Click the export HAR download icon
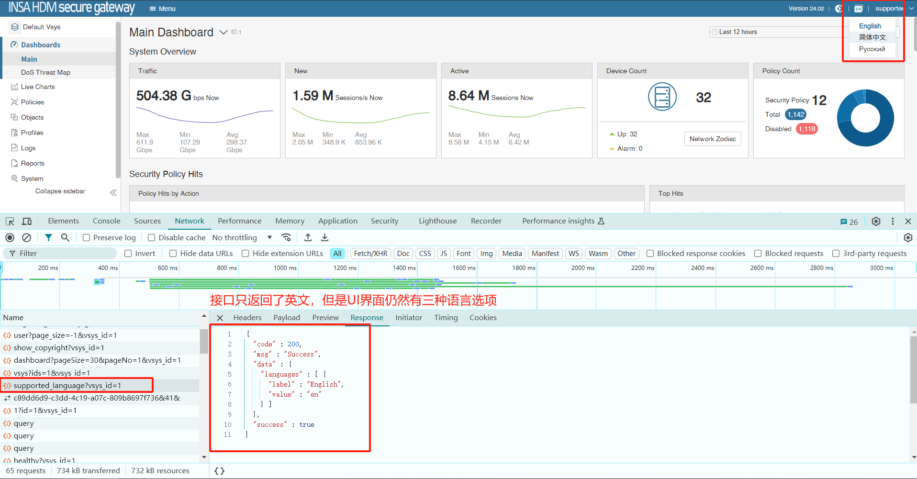The width and height of the screenshot is (917, 479). pos(324,238)
